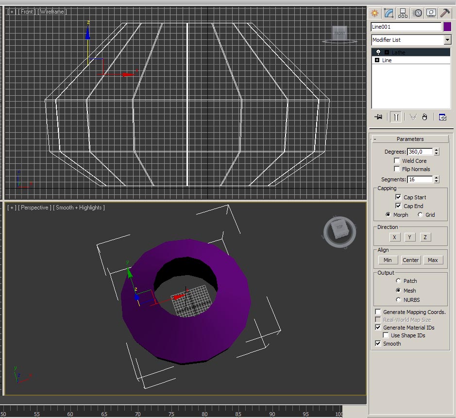Open Configure Modifier Sets icon
The image size is (456, 418).
(442, 117)
